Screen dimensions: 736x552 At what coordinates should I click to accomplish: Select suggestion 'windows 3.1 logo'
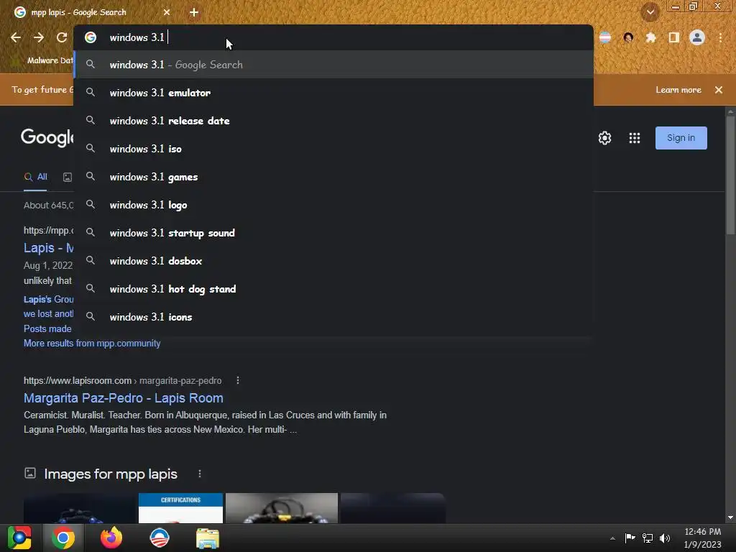point(333,205)
